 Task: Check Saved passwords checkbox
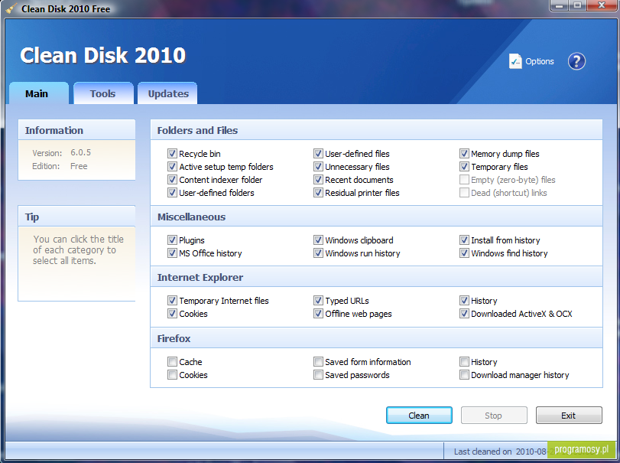point(318,375)
